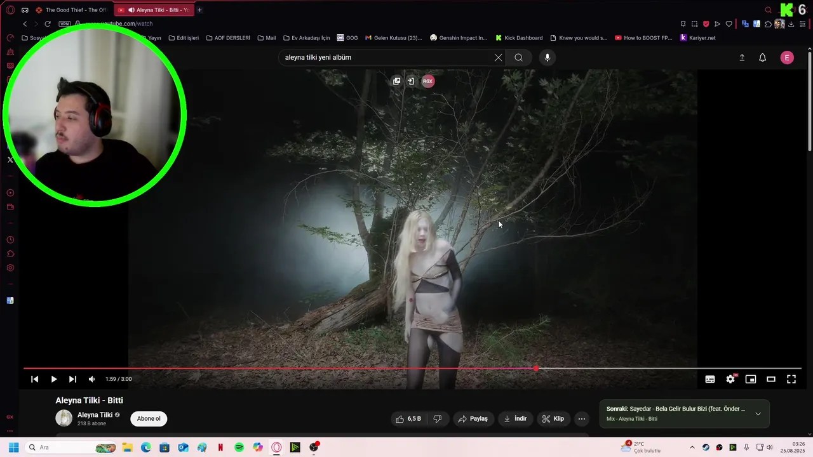Go back in browser history
This screenshot has height=457, width=813.
[25, 23]
